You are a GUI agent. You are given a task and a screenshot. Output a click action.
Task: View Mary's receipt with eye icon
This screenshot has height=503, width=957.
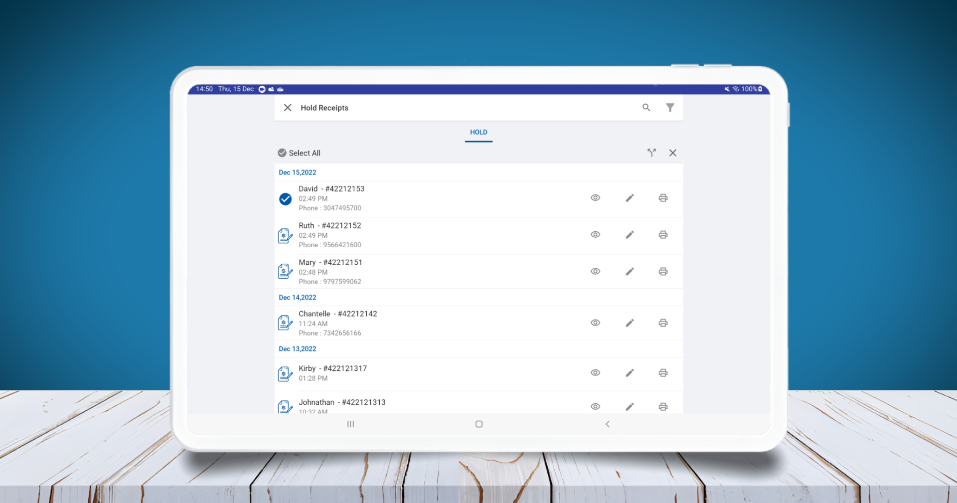(x=595, y=272)
